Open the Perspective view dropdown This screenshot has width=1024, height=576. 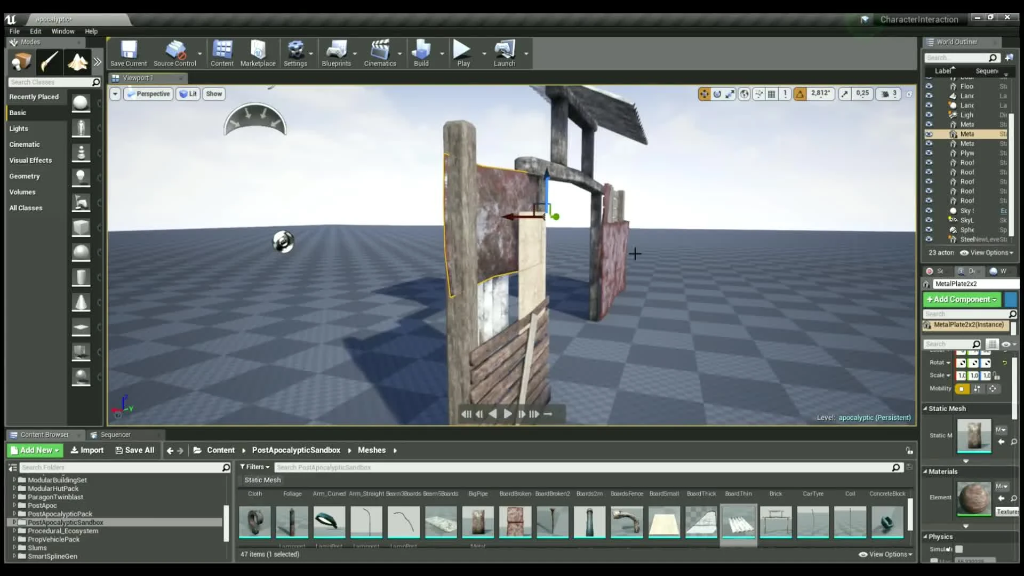pyautogui.click(x=148, y=94)
